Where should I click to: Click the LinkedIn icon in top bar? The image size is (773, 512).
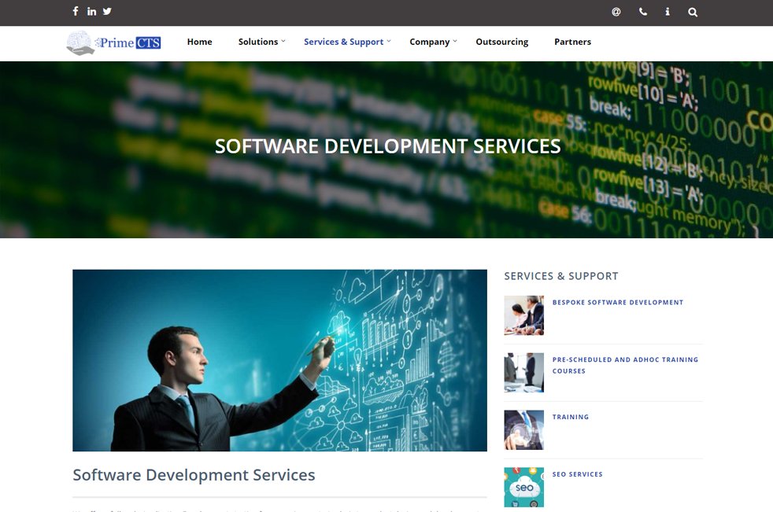pos(91,11)
